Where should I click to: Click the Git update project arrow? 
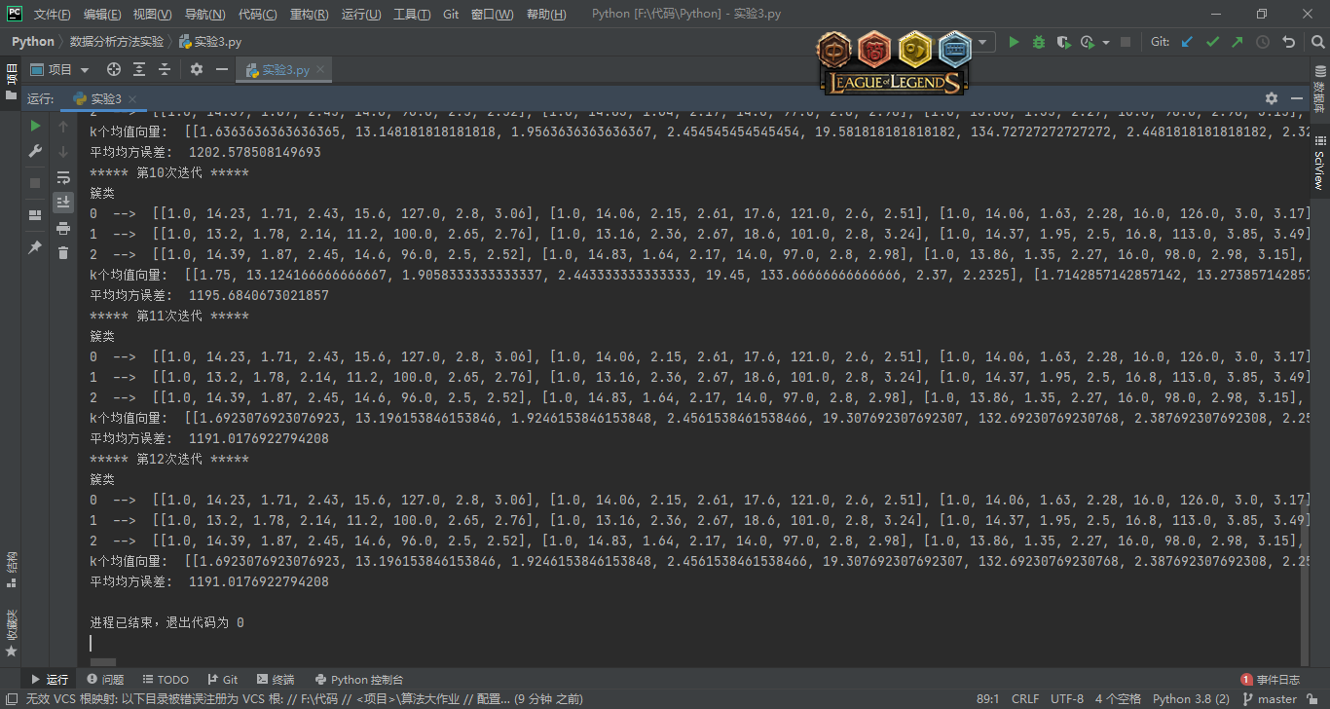1187,42
